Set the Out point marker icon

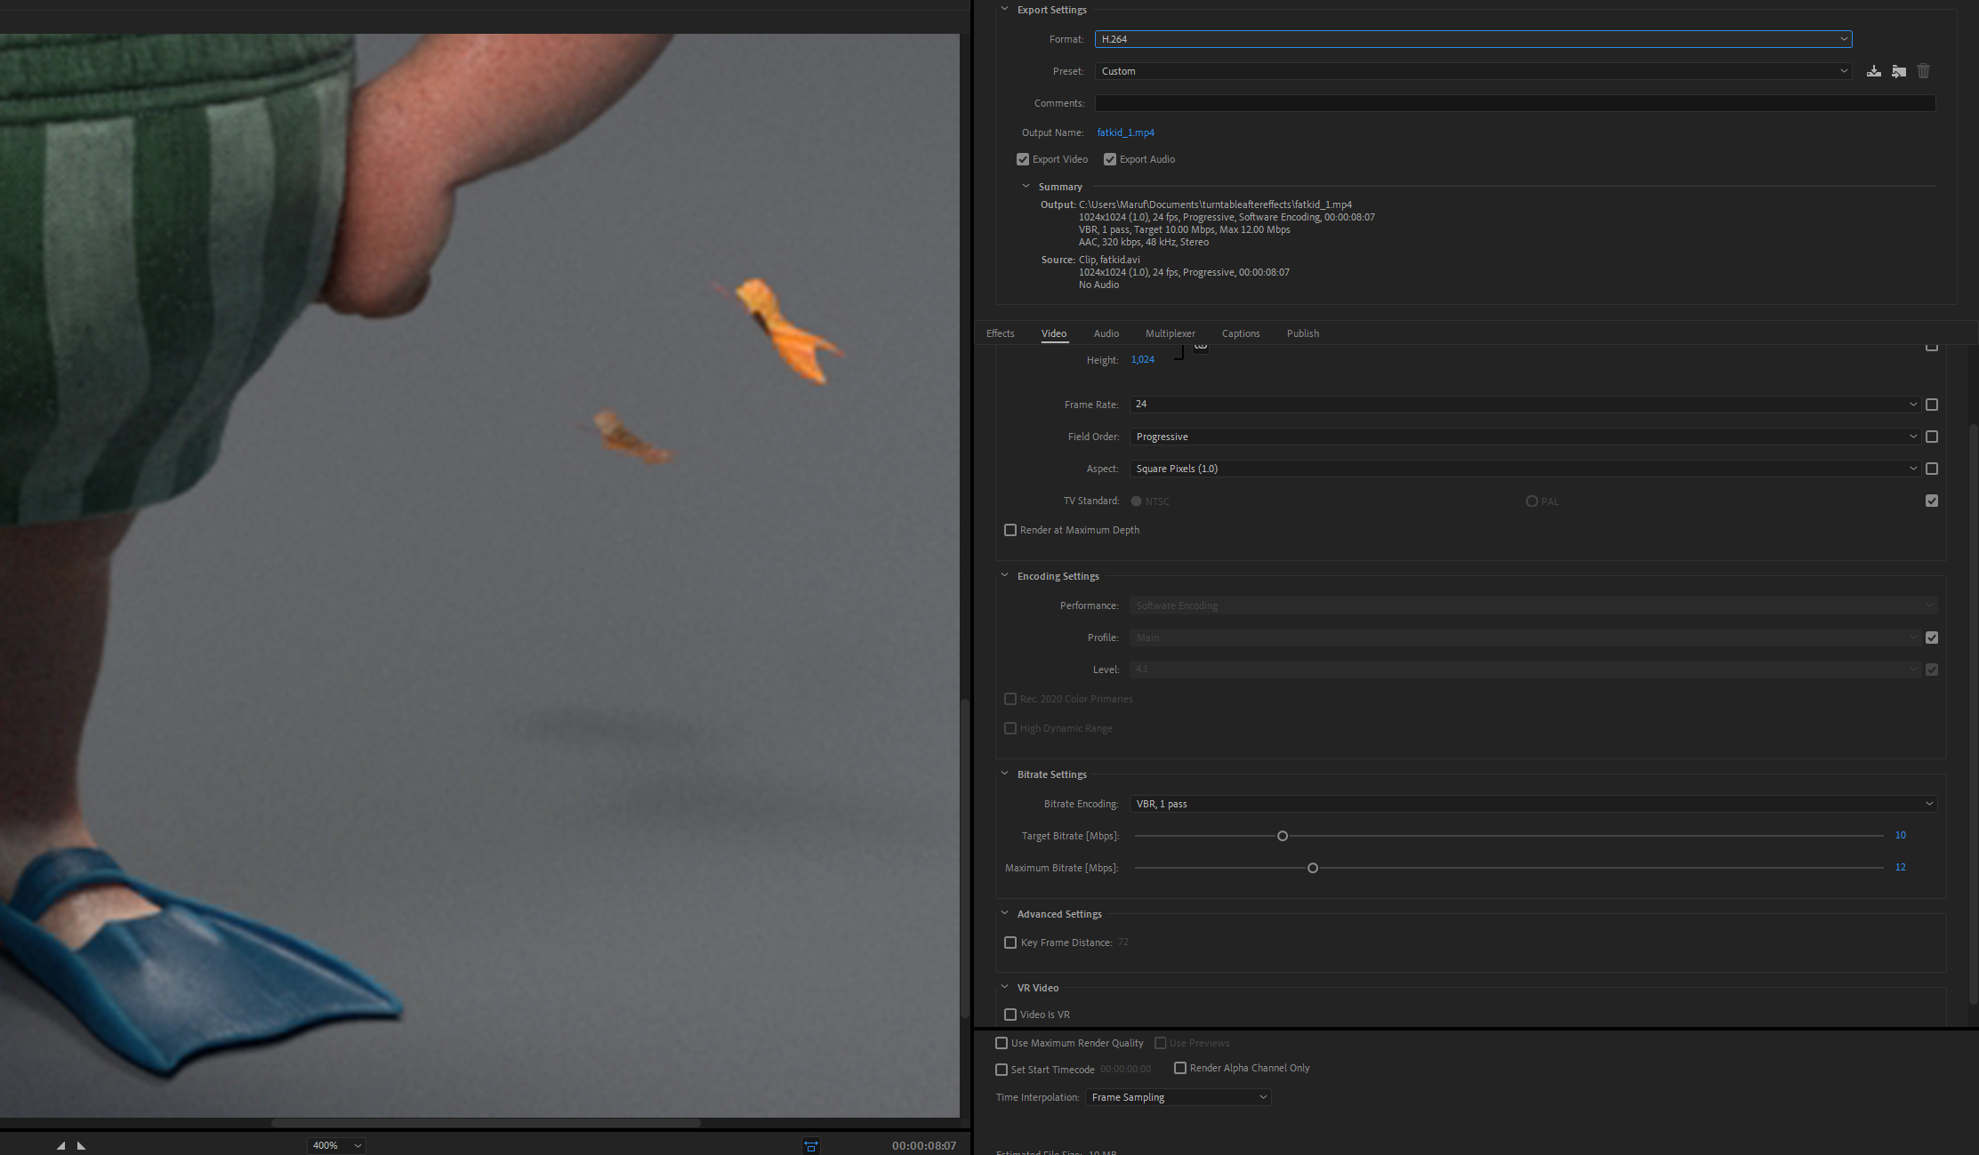(81, 1146)
